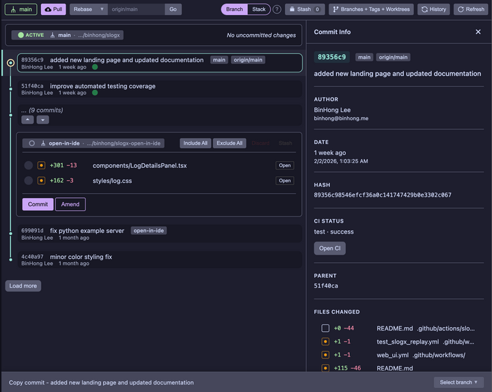Open styles/log.css file

(x=284, y=180)
